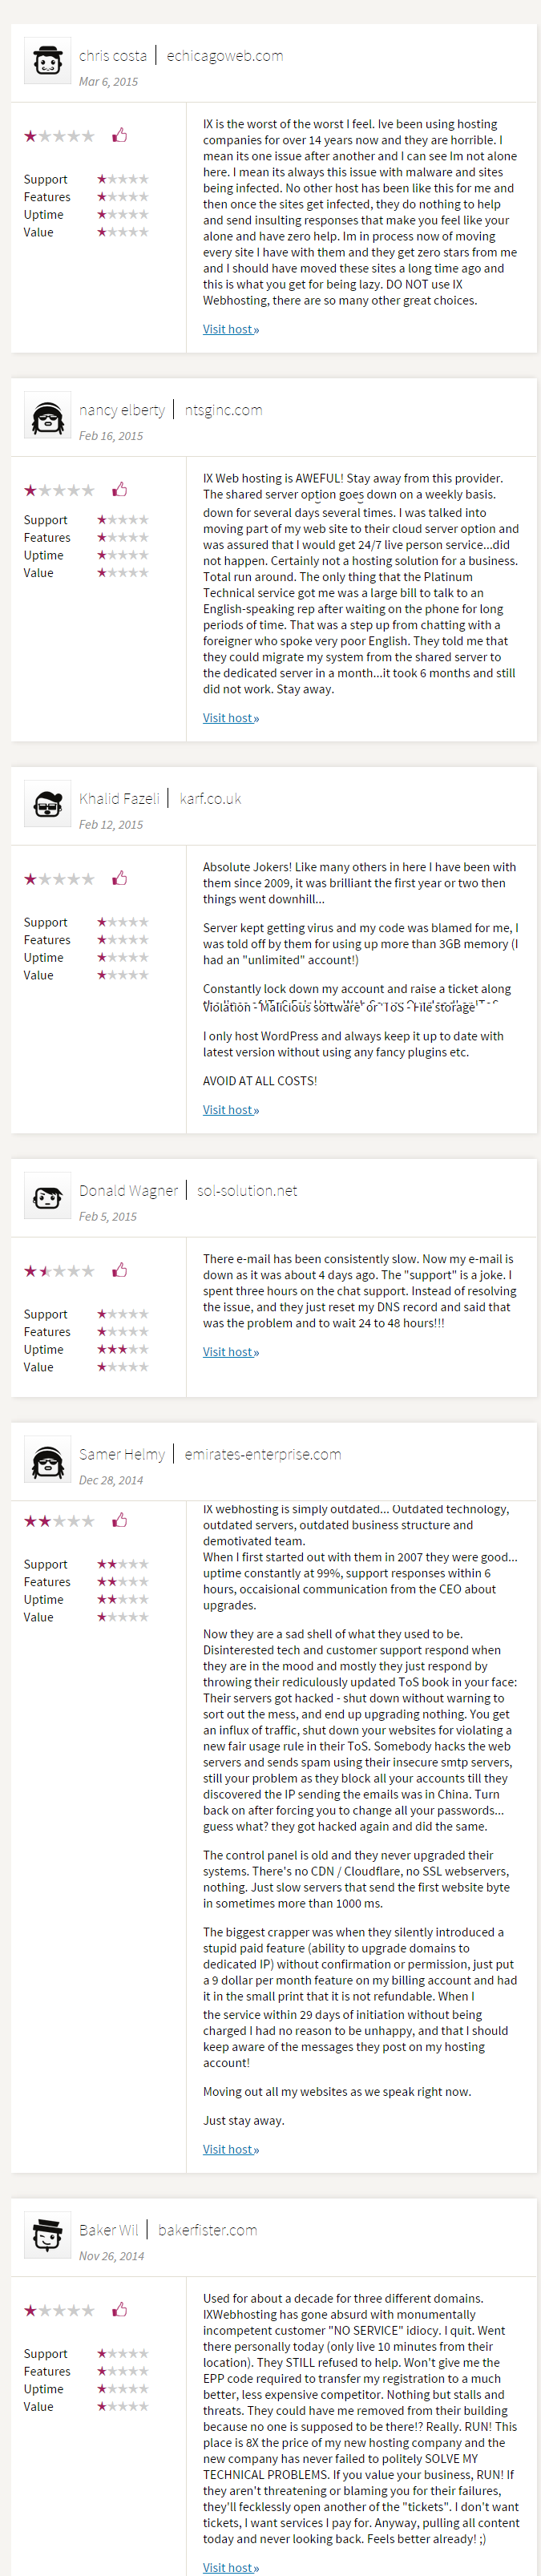Click overall star rating on Samer Helmy's review
This screenshot has width=541, height=2576.
(59, 1521)
